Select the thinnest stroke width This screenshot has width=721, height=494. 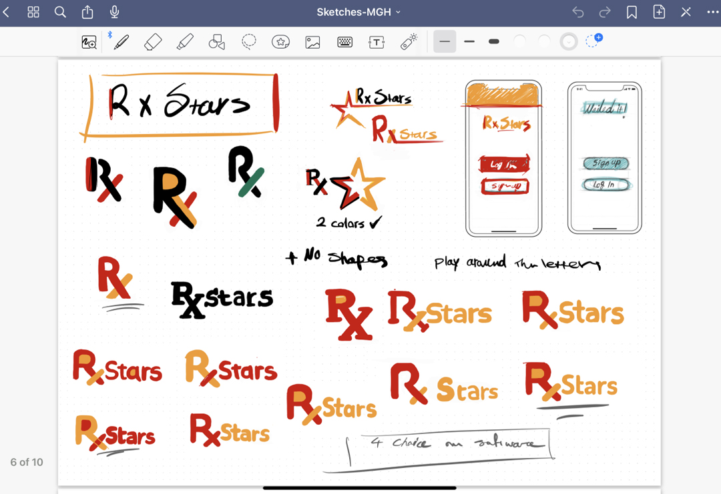(445, 42)
